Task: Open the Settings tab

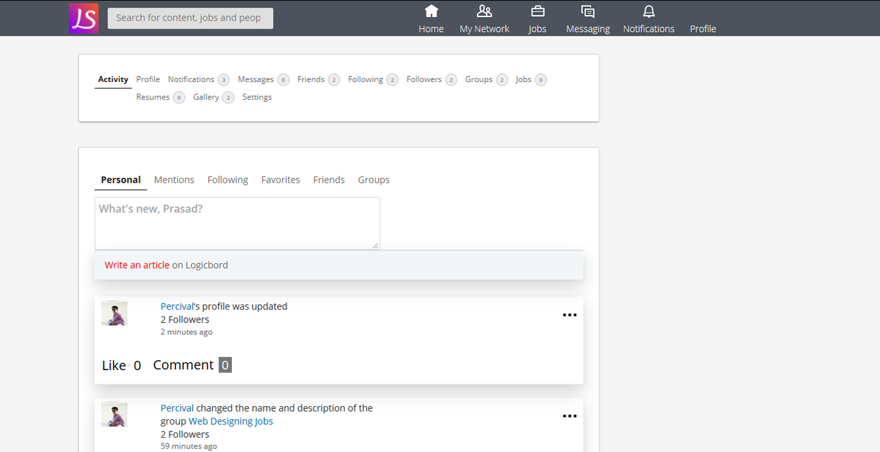Action: click(257, 97)
